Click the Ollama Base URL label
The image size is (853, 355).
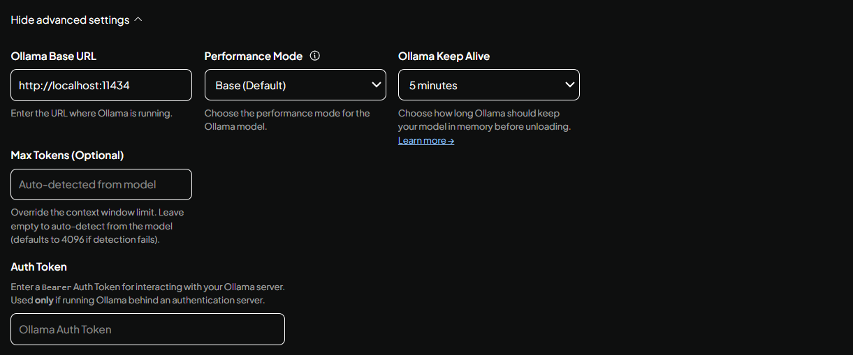[54, 56]
